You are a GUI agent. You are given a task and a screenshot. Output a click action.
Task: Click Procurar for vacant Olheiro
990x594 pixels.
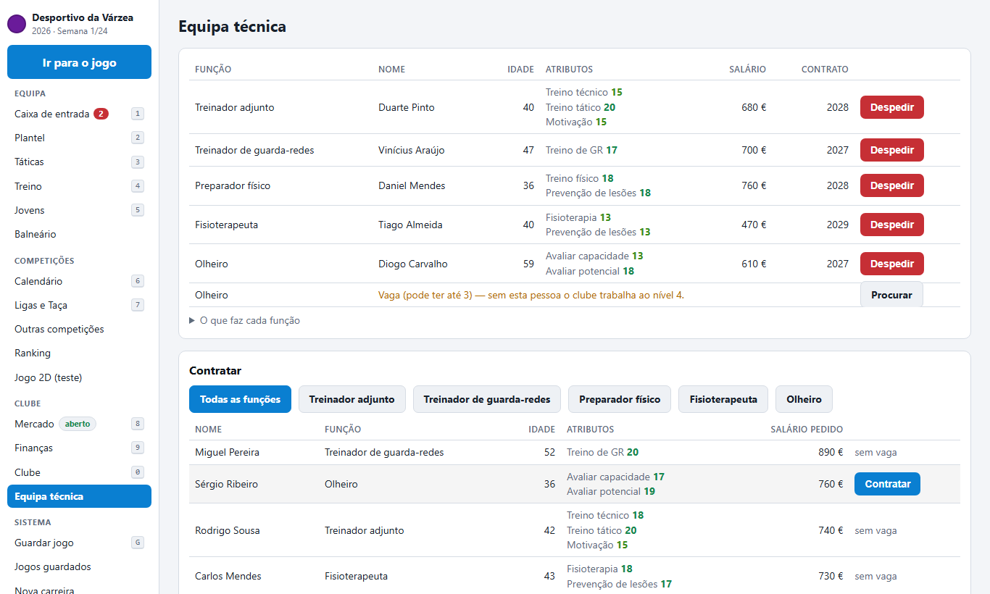pos(891,295)
